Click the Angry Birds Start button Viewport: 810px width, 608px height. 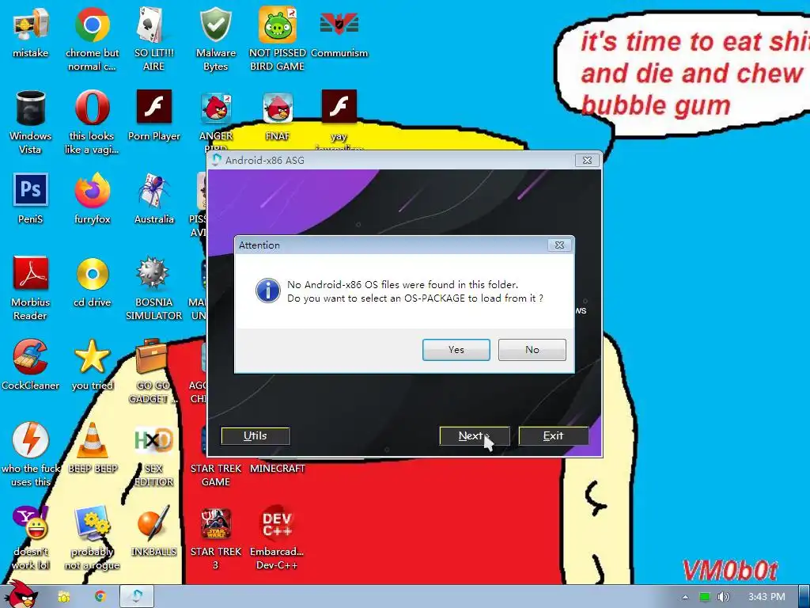(20, 595)
